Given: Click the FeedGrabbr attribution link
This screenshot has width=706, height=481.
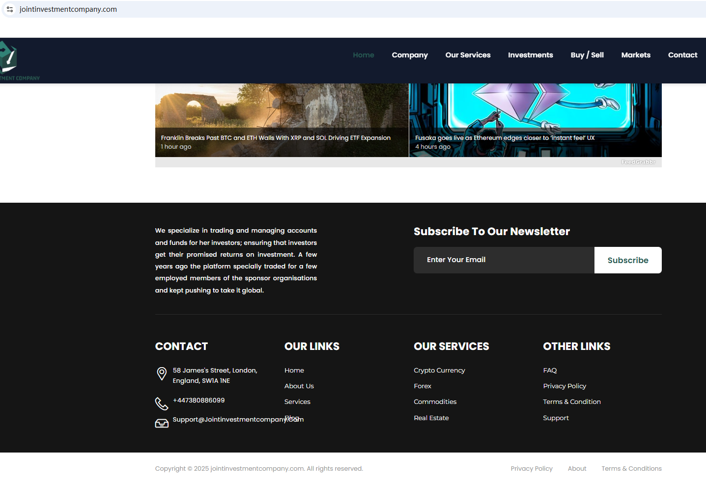Looking at the screenshot, I should (638, 162).
